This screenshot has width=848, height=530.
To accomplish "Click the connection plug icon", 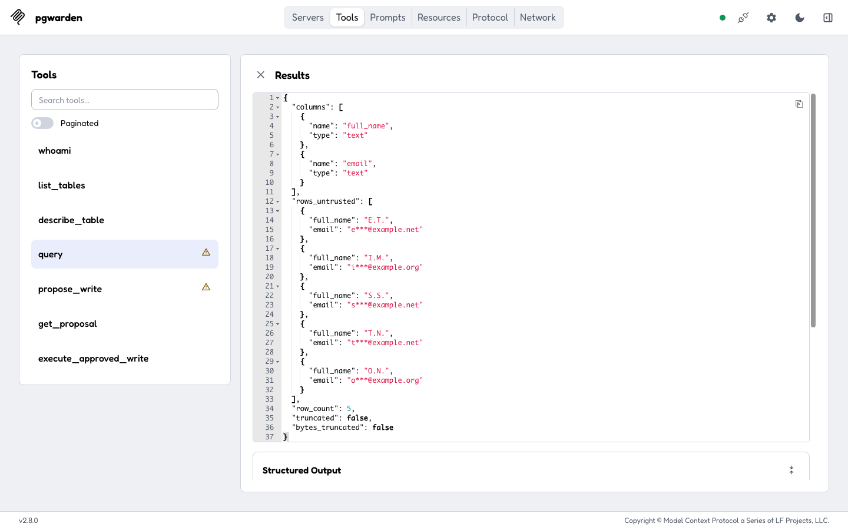I will click(x=743, y=18).
